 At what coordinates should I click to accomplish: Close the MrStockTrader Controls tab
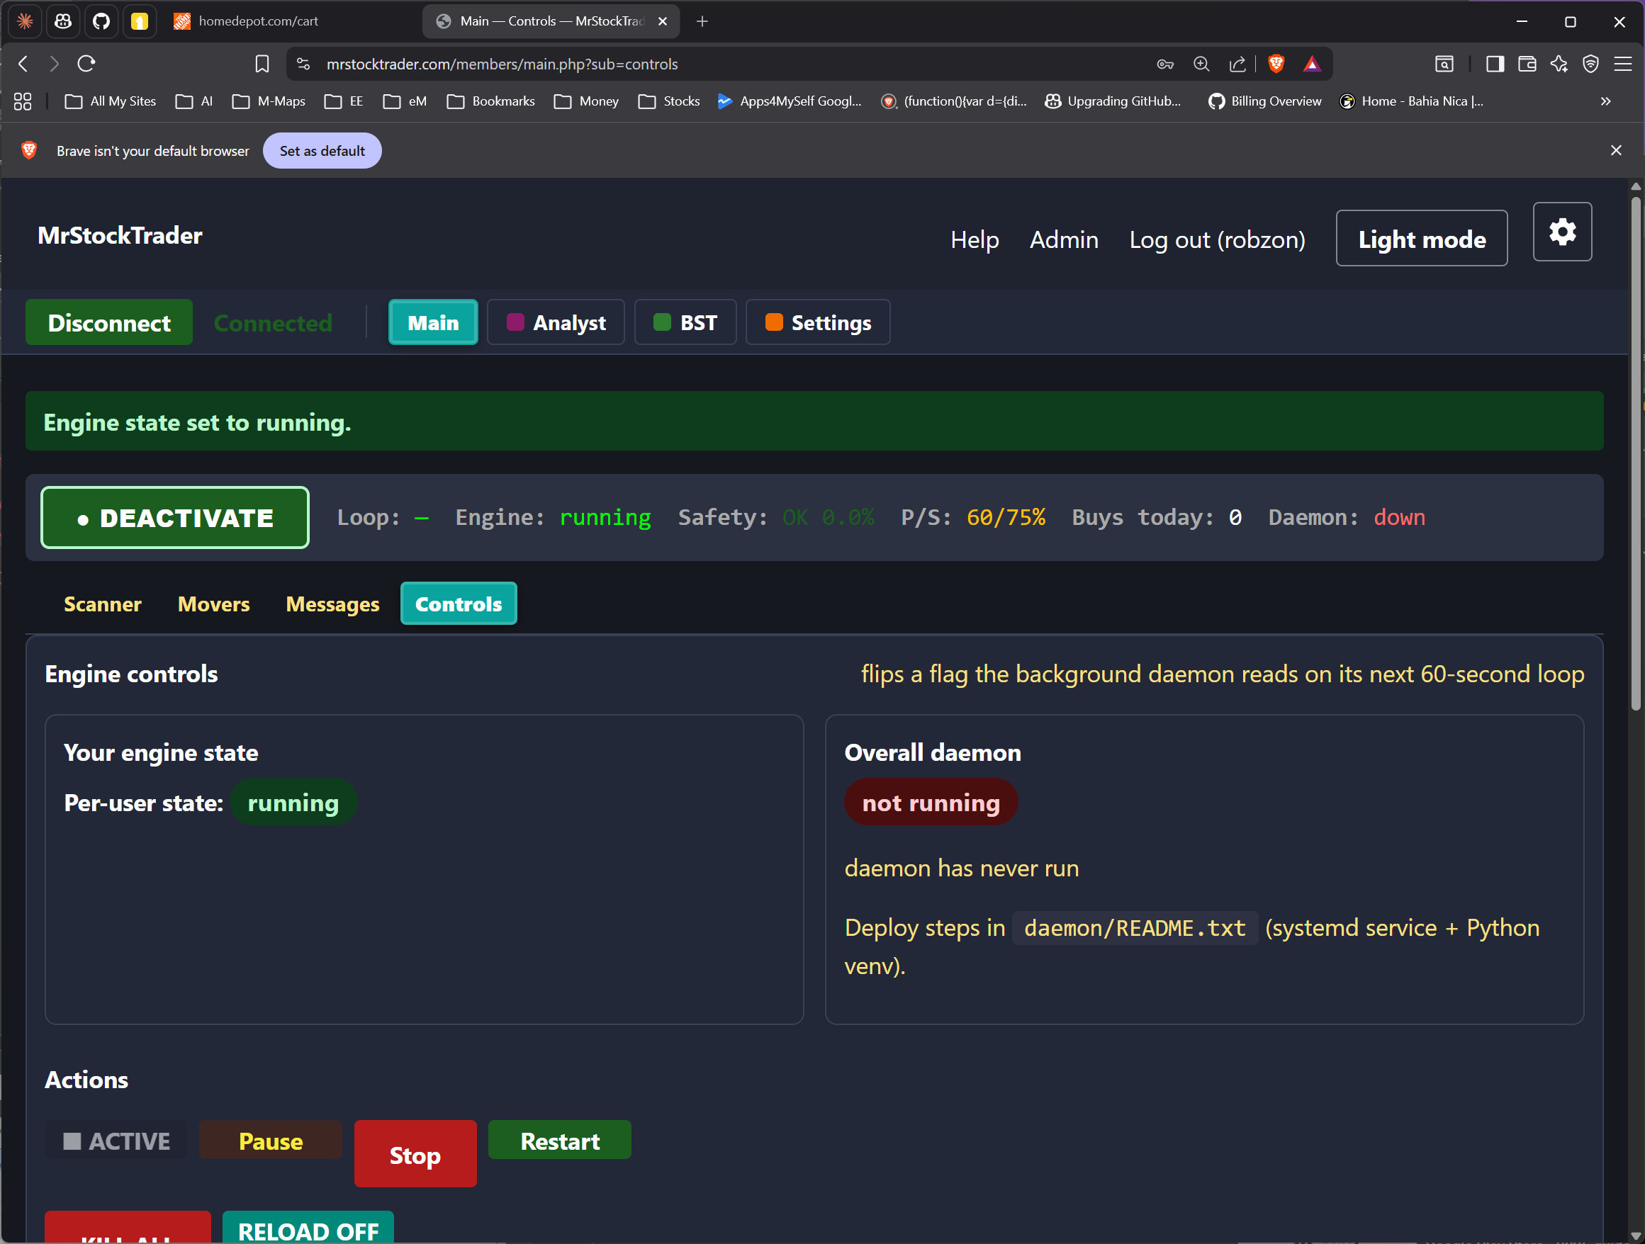[x=663, y=21]
